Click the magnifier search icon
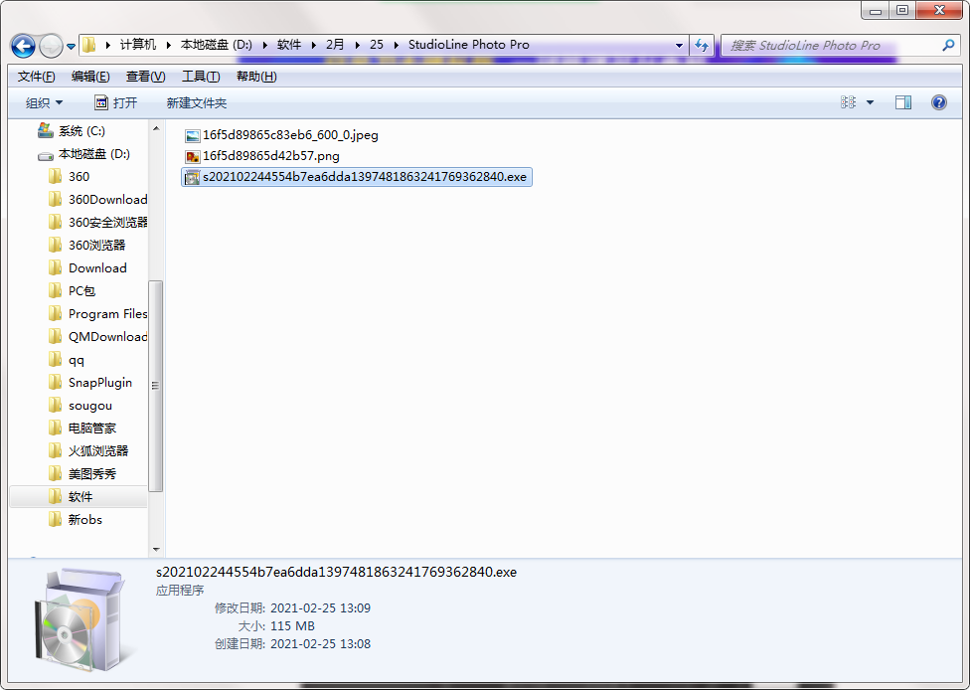This screenshot has width=970, height=690. pyautogui.click(x=948, y=45)
